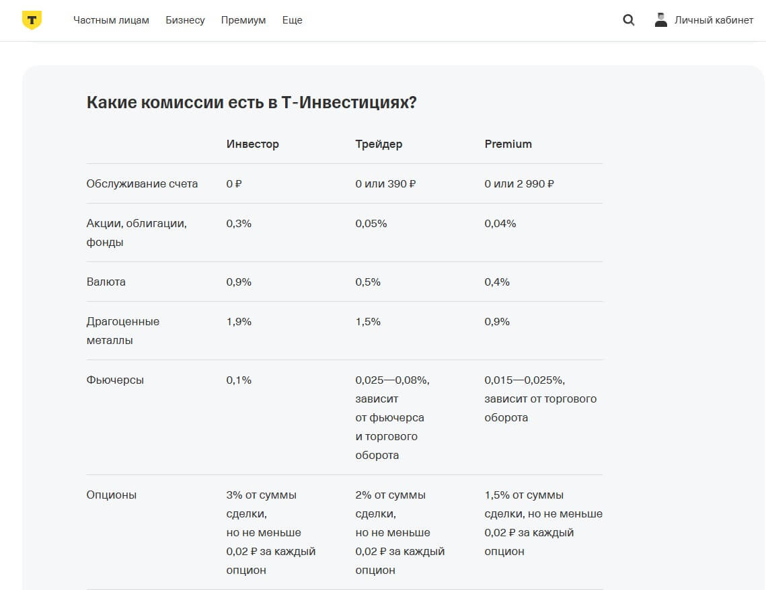Open the Бизнесу menu item
The height and width of the screenshot is (590, 766).
click(185, 20)
